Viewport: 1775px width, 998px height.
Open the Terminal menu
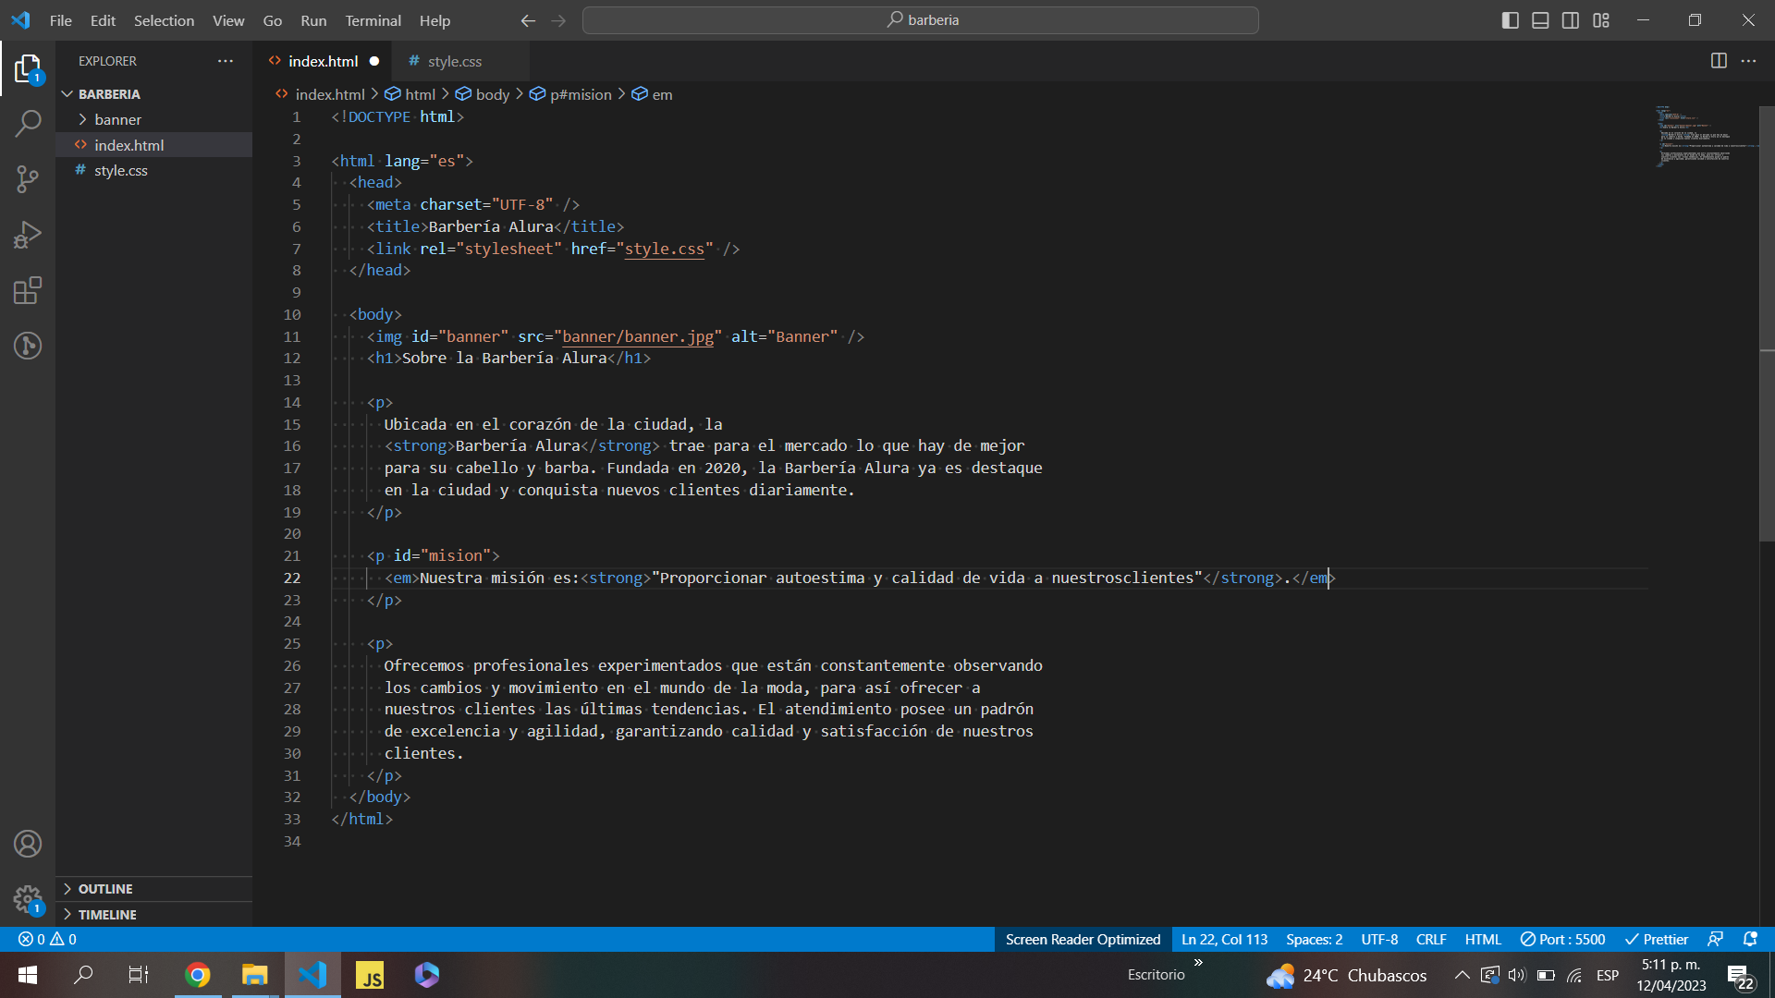pyautogui.click(x=373, y=20)
